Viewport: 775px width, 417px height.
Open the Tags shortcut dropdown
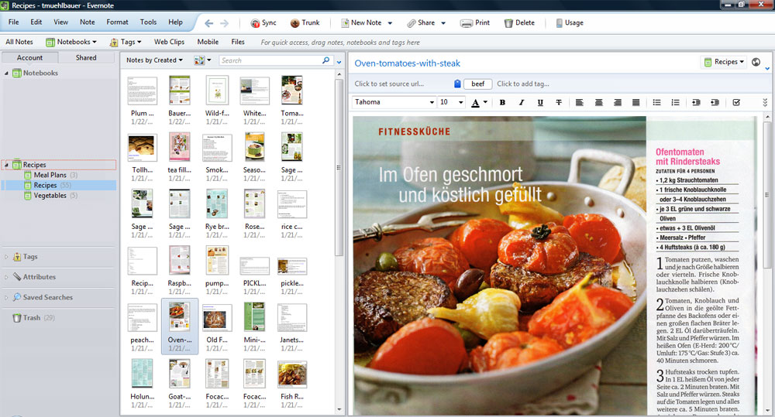click(126, 42)
